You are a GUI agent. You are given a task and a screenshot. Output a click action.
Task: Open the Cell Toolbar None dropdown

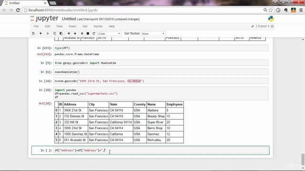point(153,34)
